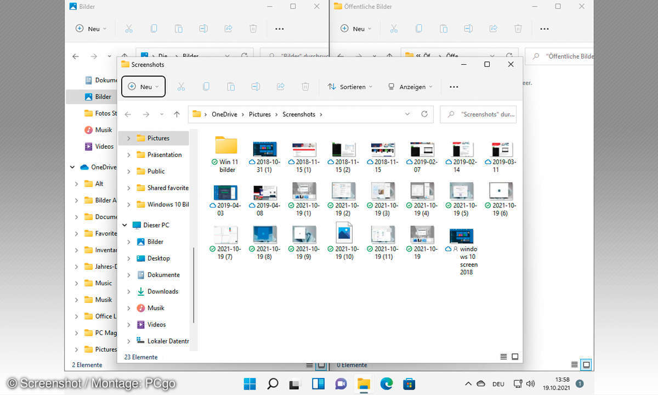Open Microsoft Store from taskbar
This screenshot has height=395, width=658.
click(x=409, y=383)
